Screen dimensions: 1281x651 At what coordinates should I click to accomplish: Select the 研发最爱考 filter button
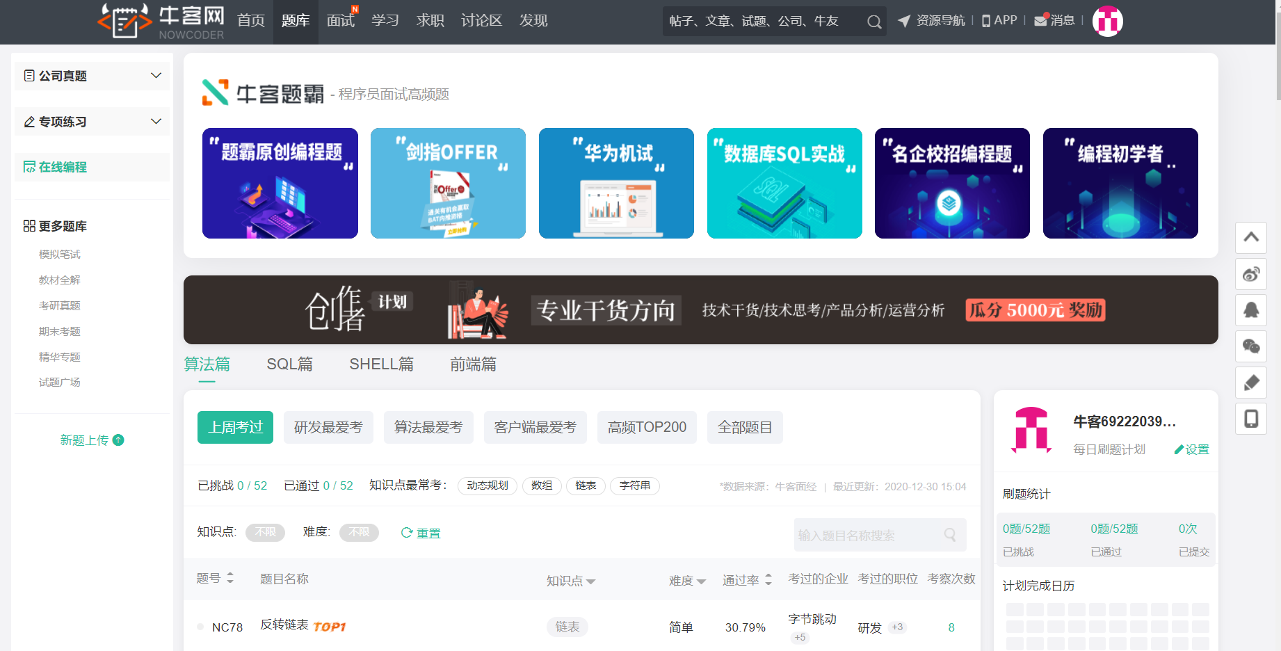click(x=328, y=427)
